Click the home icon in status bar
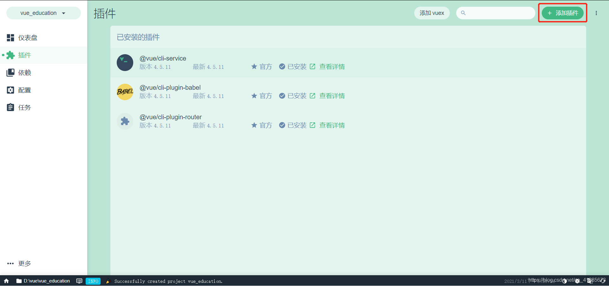Screen dimensions: 609x286 pyautogui.click(x=6, y=281)
